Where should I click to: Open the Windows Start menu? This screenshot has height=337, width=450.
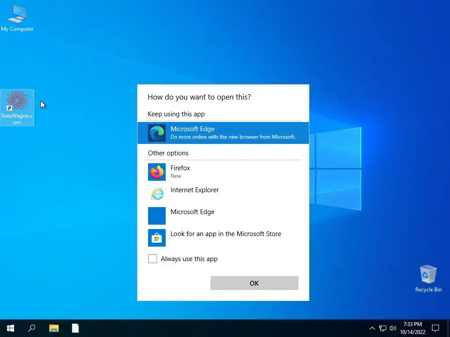[x=11, y=328]
